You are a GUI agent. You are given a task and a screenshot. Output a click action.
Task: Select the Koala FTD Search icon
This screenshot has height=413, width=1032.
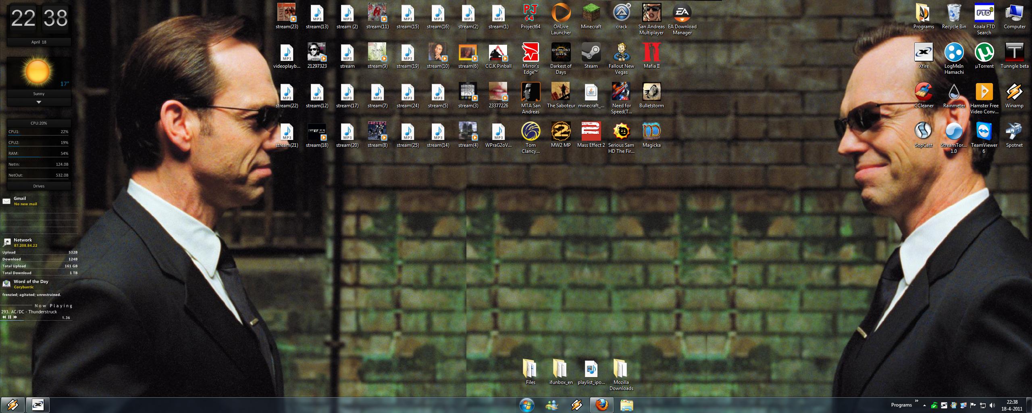tap(984, 19)
